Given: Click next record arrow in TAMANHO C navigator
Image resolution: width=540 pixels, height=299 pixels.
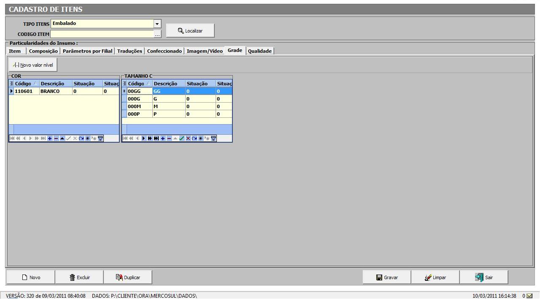Looking at the screenshot, I should click(x=144, y=138).
